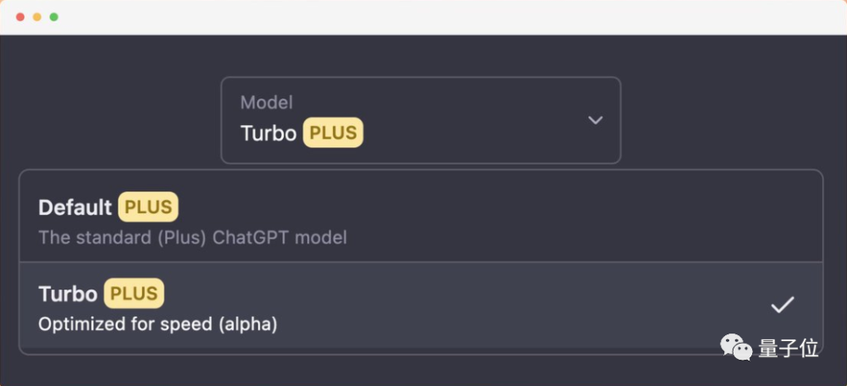Click the PLUS badge inside the Model selector
This screenshot has height=386, width=847.
(333, 134)
